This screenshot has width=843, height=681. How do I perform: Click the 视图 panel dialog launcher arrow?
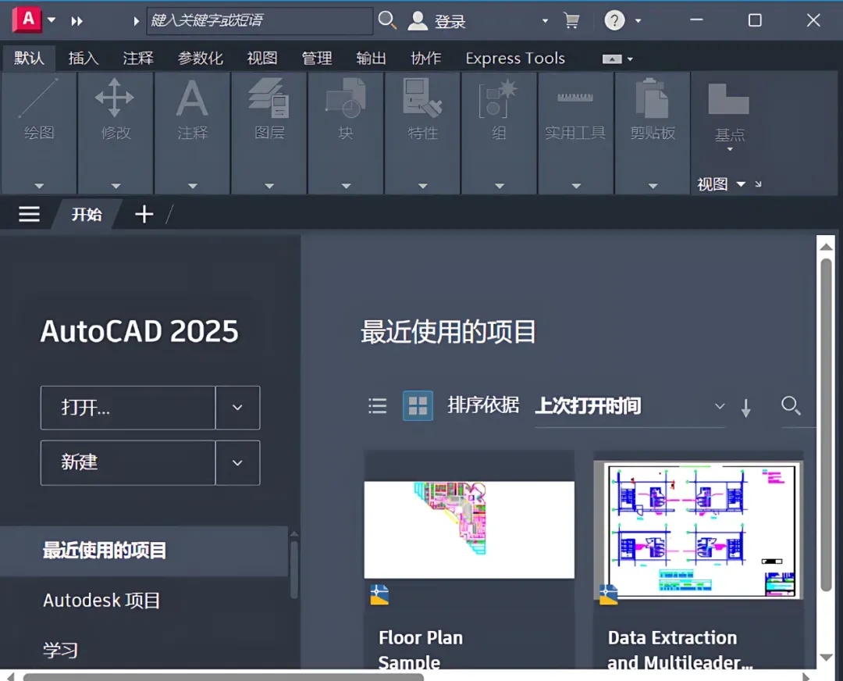click(758, 184)
